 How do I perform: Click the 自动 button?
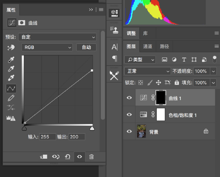(x=86, y=47)
